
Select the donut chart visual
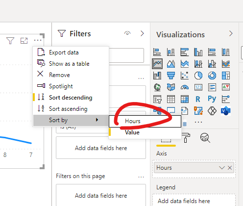coord(212,76)
